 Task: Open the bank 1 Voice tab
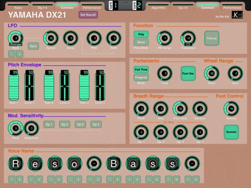(18, 7)
